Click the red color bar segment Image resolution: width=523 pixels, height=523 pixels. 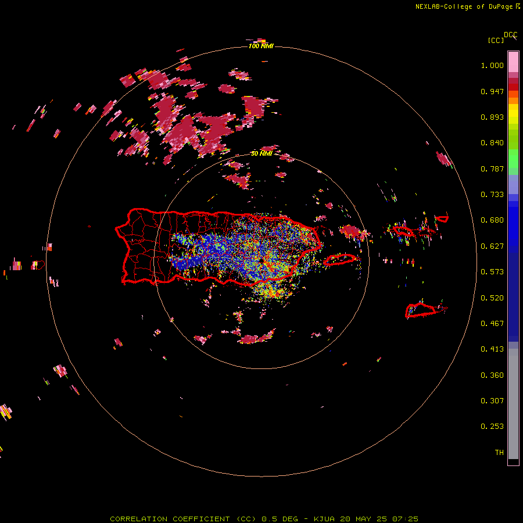click(x=513, y=87)
